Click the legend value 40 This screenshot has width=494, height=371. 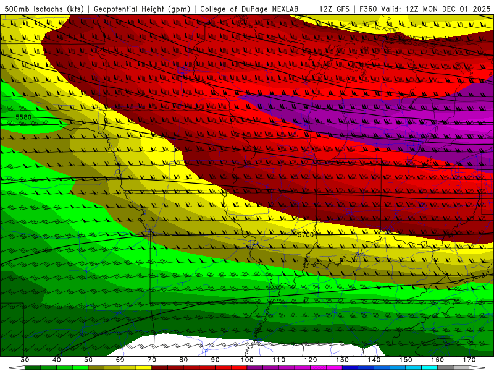[x=57, y=360]
